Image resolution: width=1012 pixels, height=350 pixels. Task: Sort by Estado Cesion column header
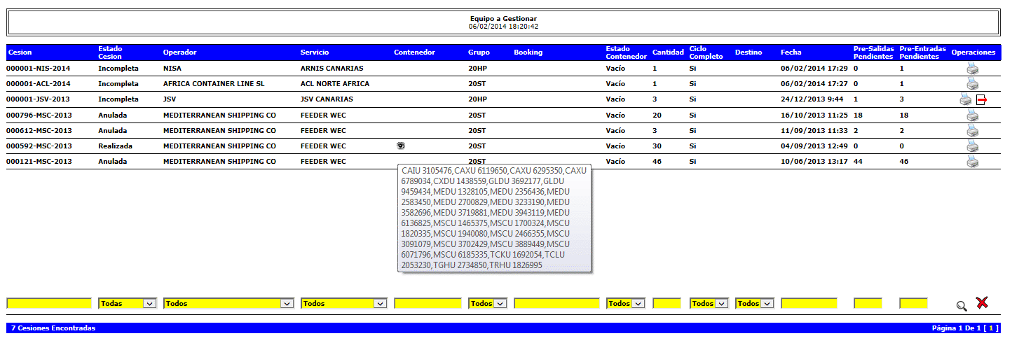(110, 52)
